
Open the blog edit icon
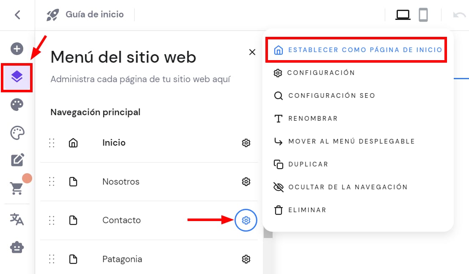point(17,160)
